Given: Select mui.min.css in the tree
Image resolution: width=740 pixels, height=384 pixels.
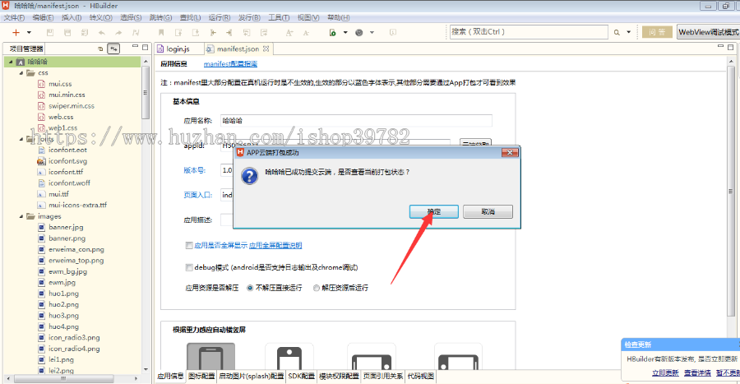Looking at the screenshot, I should coord(67,95).
